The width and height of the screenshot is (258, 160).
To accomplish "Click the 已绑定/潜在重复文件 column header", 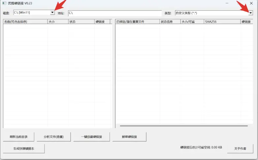I will pos(137,21).
